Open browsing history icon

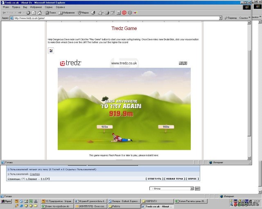(93, 13)
